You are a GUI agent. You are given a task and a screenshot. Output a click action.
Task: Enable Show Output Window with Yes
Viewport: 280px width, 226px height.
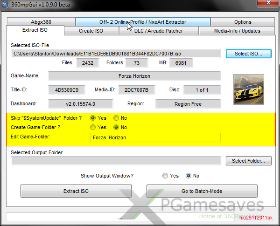coord(165,176)
